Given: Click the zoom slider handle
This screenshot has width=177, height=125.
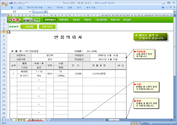Looking at the screenshot, I should click(x=161, y=123).
